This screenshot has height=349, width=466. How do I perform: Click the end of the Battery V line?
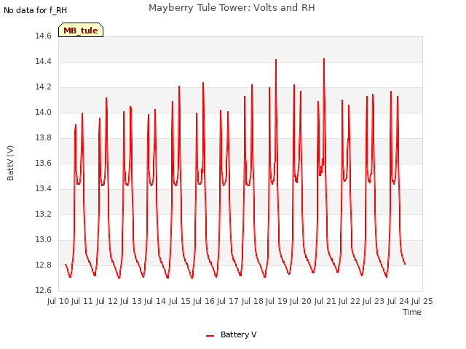click(405, 264)
